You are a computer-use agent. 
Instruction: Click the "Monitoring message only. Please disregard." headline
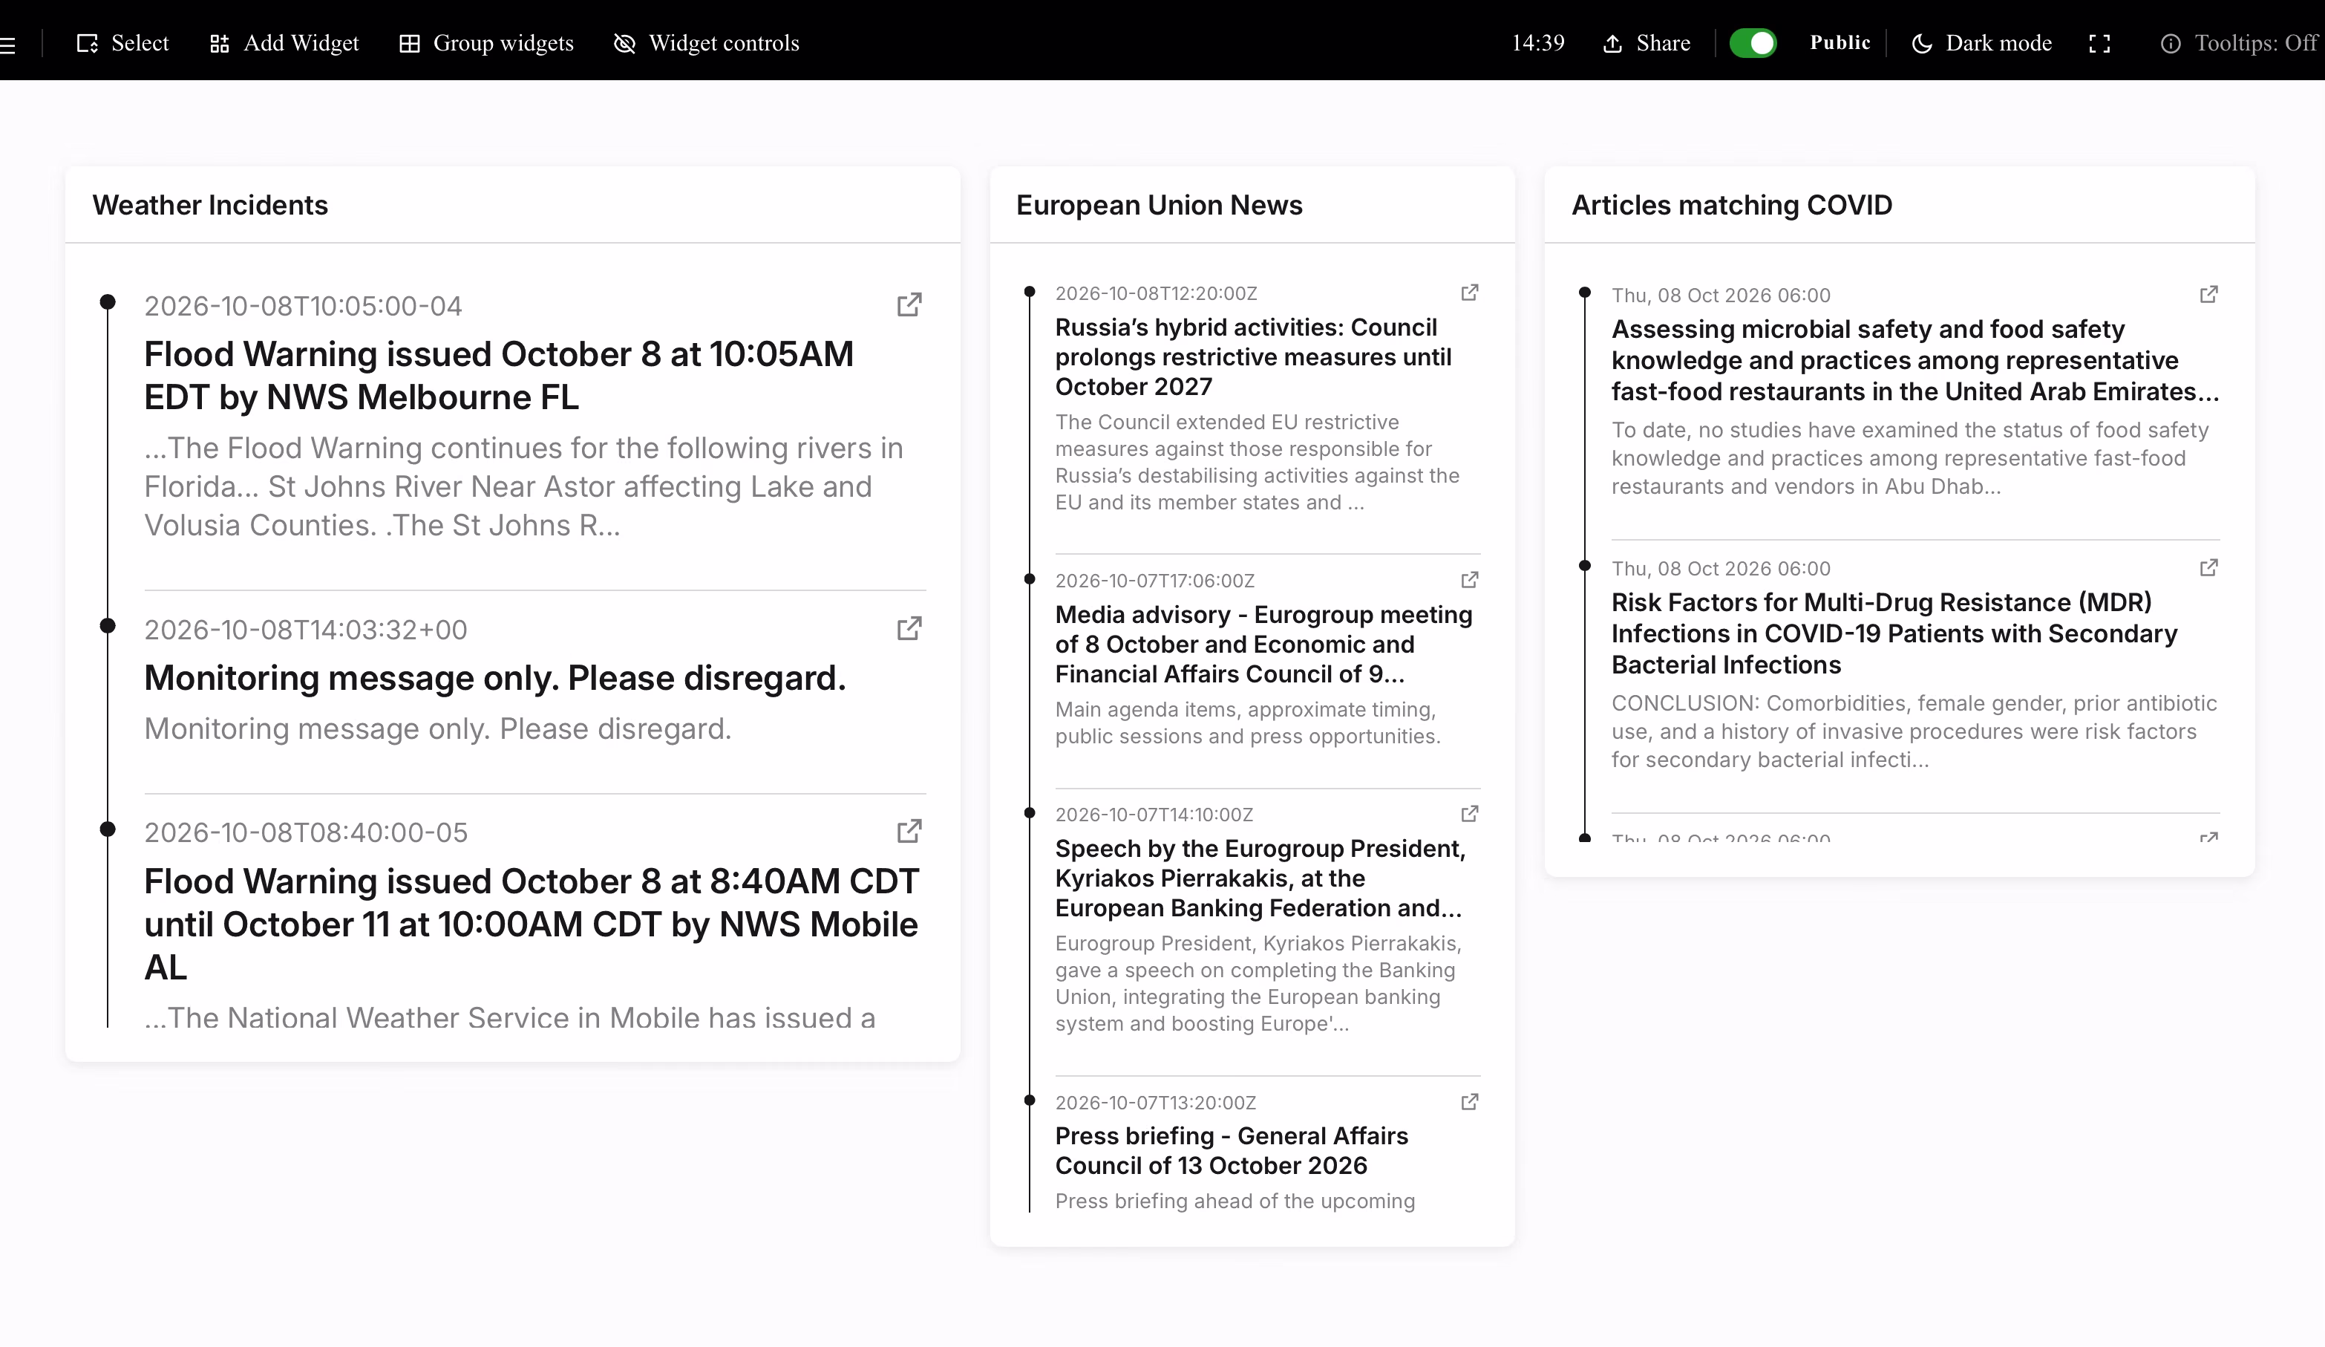pos(494,678)
